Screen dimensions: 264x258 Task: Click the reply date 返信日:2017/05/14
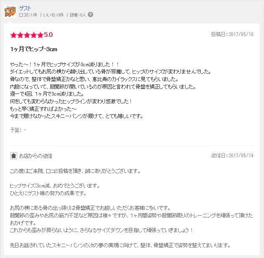click(232, 155)
